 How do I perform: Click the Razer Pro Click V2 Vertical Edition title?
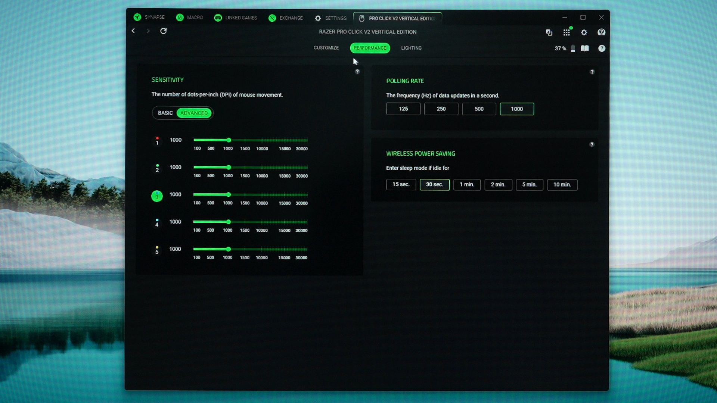pos(368,32)
